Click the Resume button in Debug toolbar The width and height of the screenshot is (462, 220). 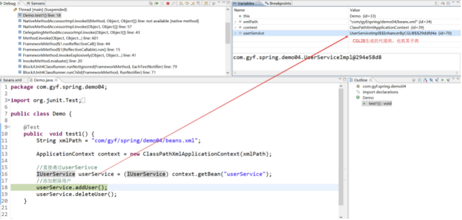pyautogui.click(x=156, y=3)
